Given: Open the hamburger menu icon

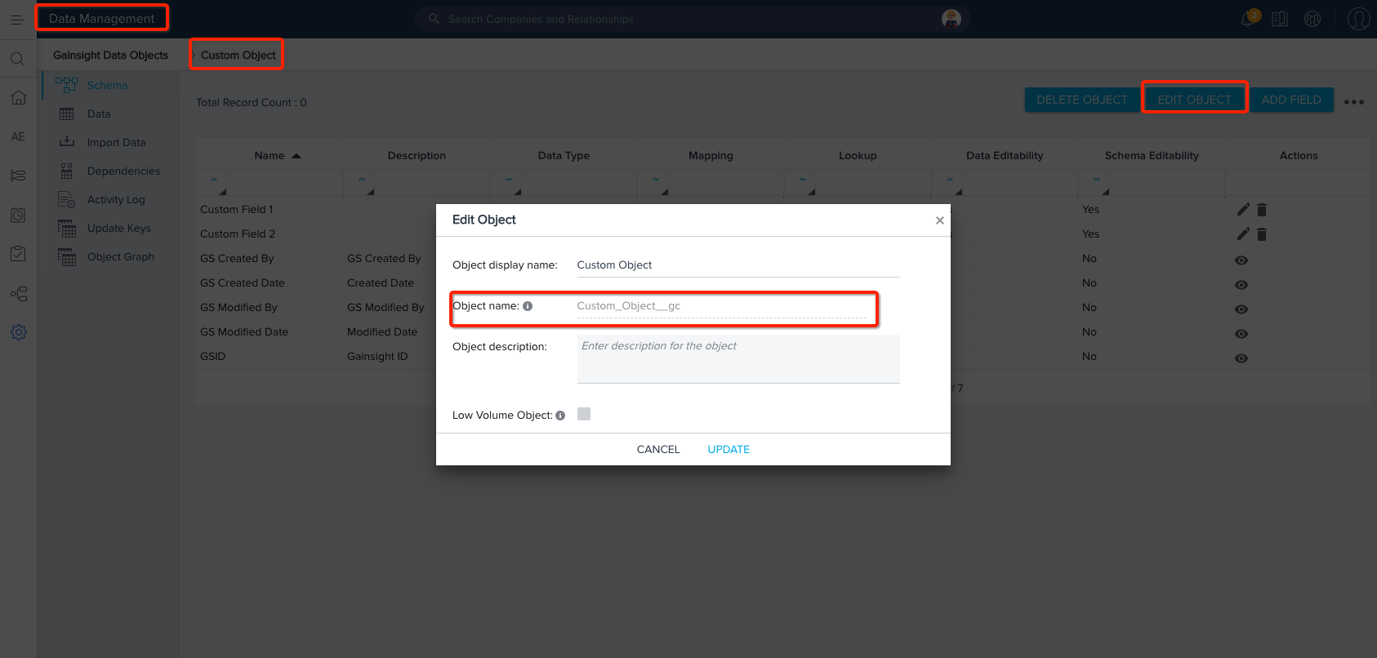Looking at the screenshot, I should coord(16,20).
